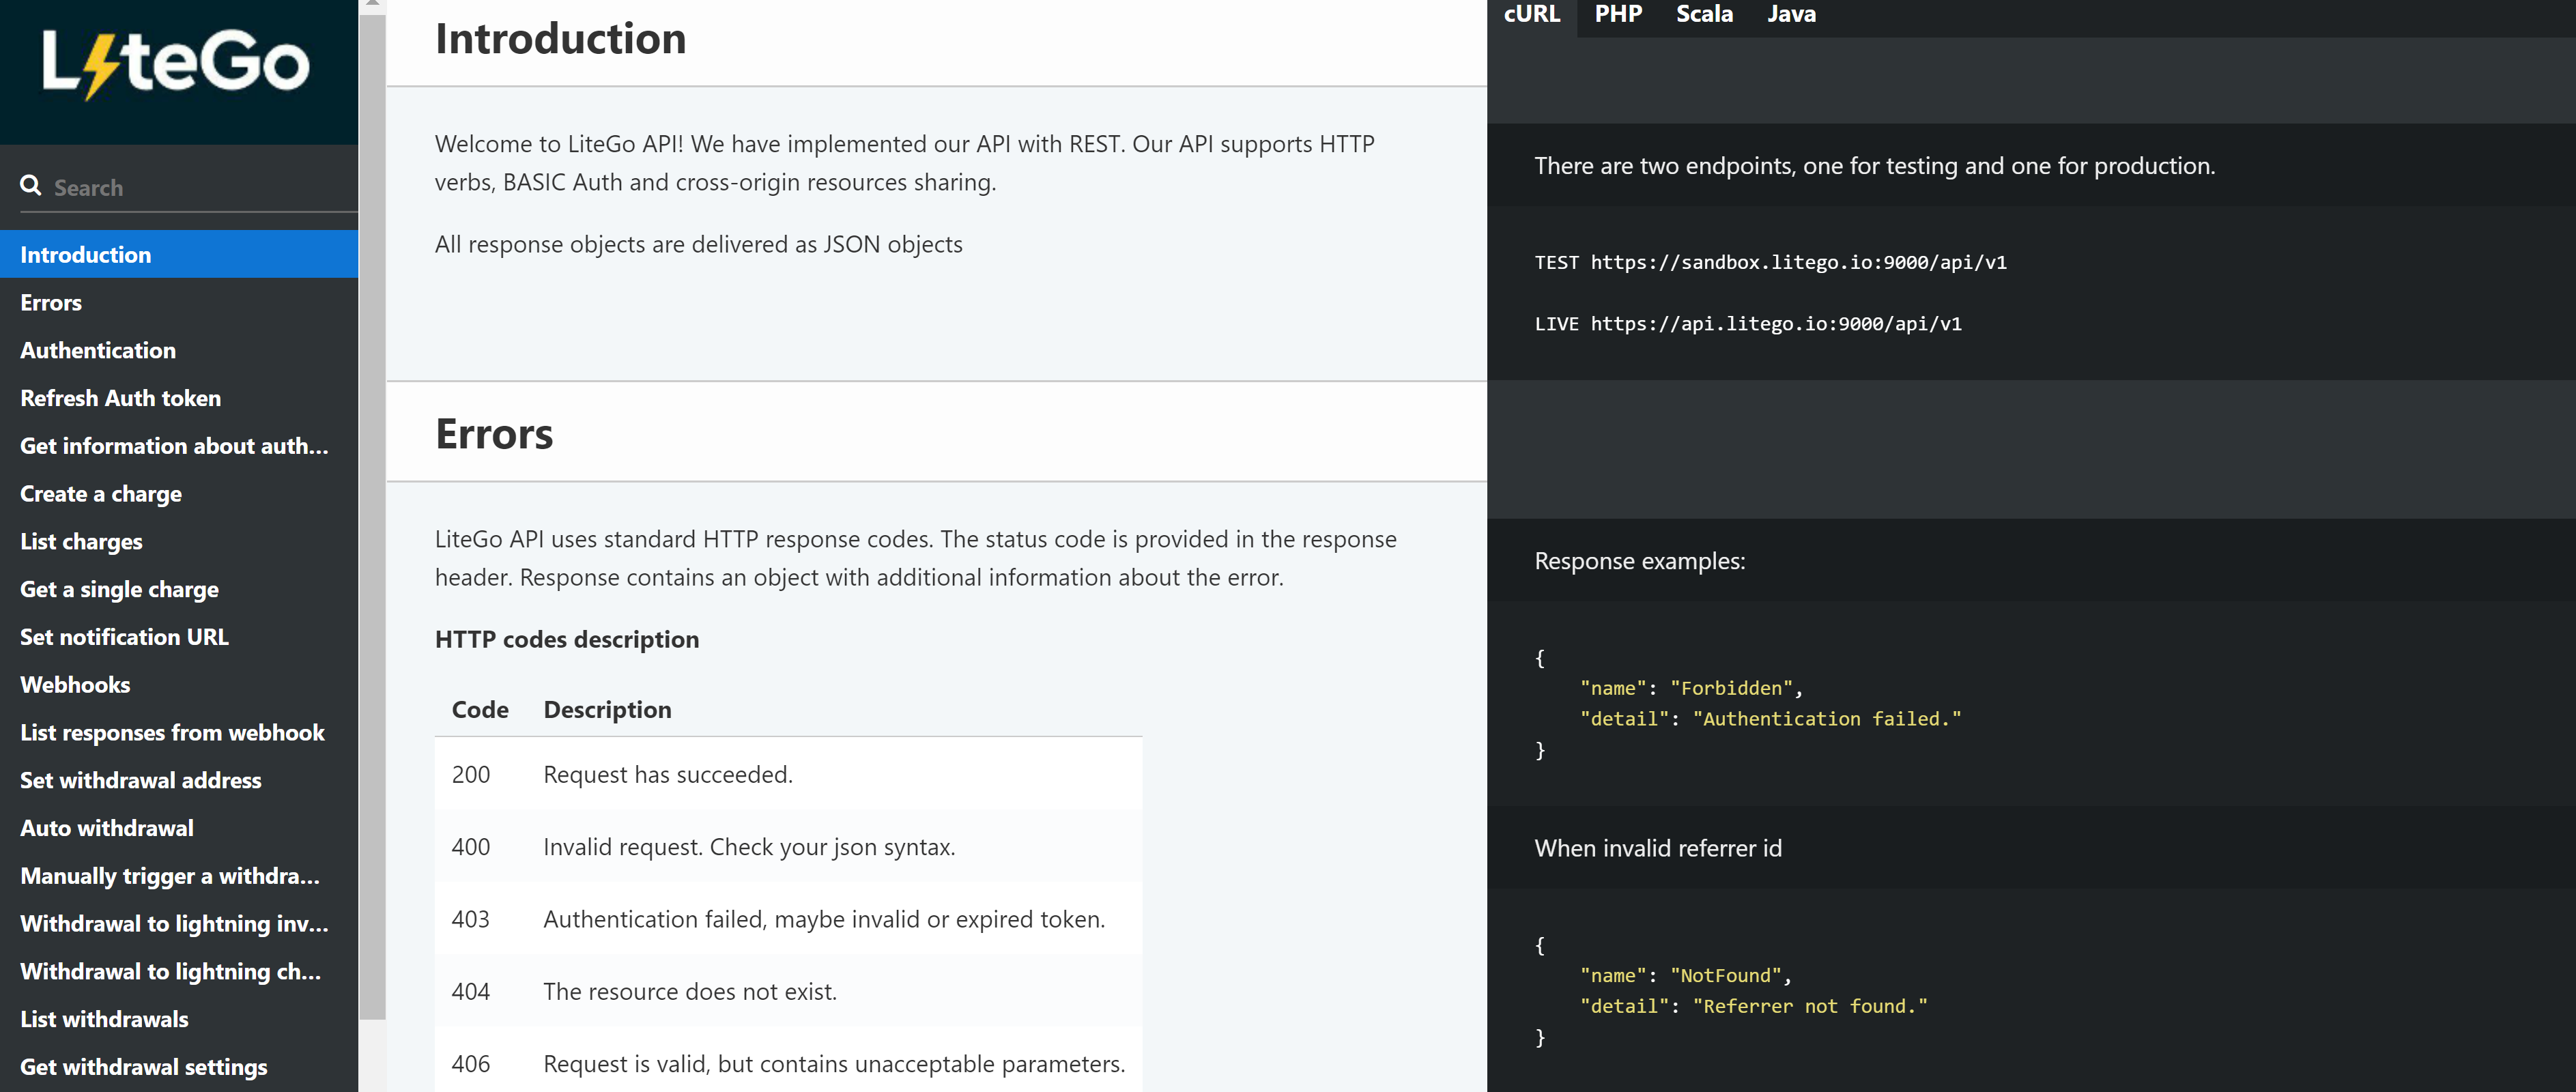Open the Get withdrawal settings link

[144, 1067]
